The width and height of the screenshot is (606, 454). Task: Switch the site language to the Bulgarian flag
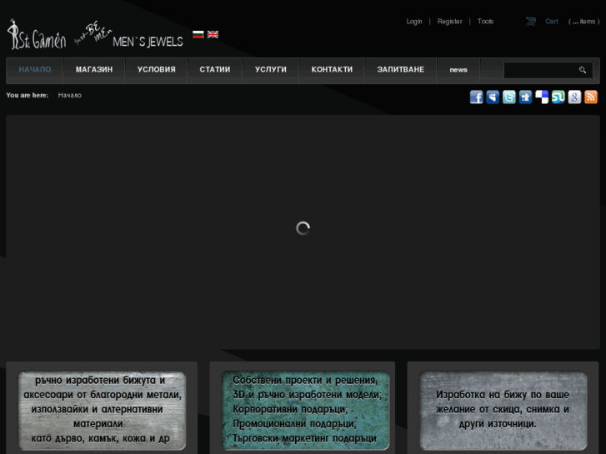[198, 34]
